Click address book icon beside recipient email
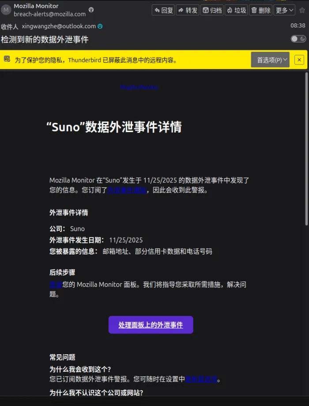Viewport: 309px width, 406px height. pos(100,26)
